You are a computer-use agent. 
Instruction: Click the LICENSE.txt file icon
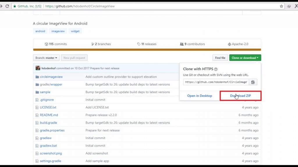tap(37, 108)
